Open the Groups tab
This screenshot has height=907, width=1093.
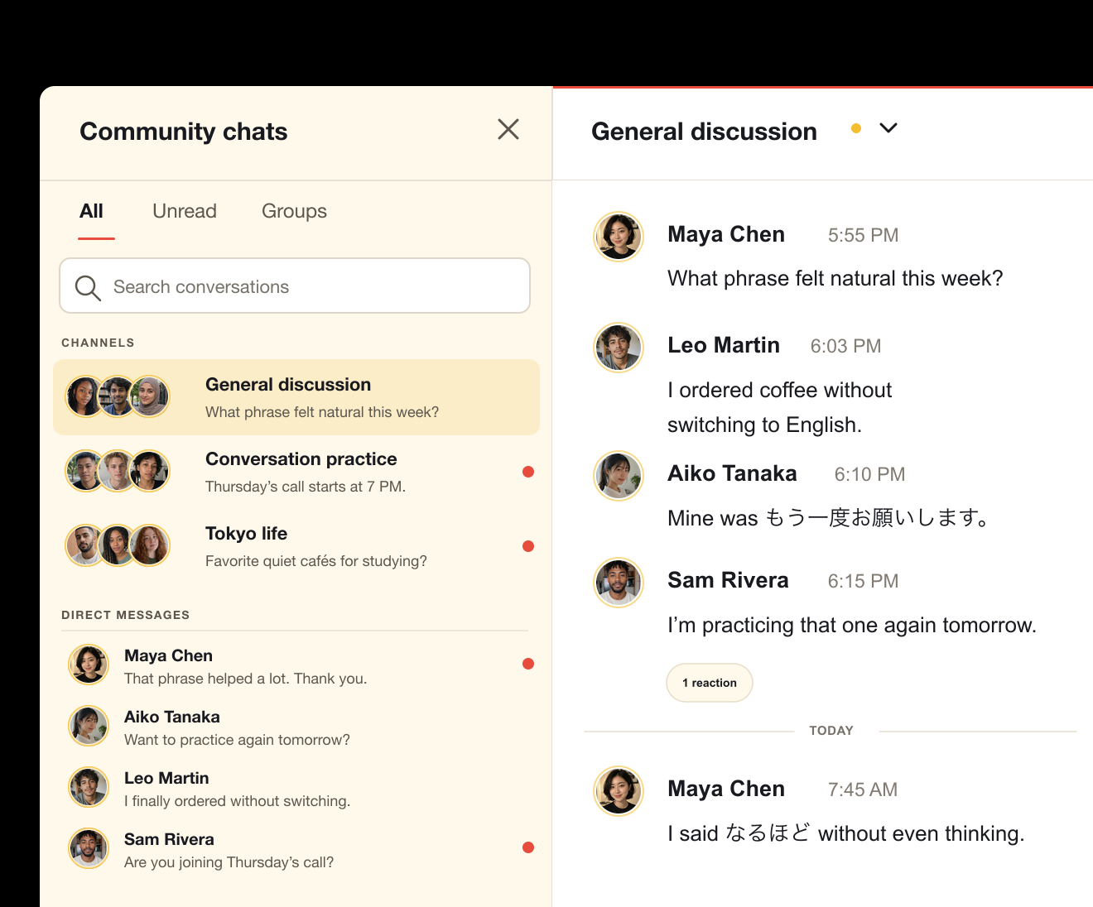[x=294, y=211]
